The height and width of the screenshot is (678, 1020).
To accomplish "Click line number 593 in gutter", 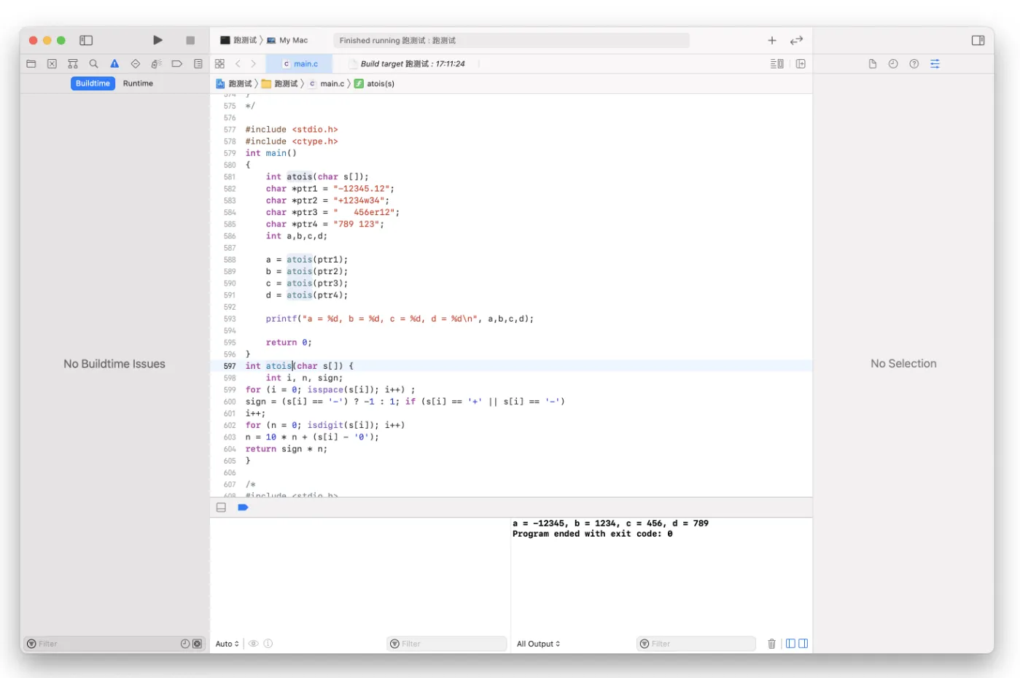I will tap(230, 319).
